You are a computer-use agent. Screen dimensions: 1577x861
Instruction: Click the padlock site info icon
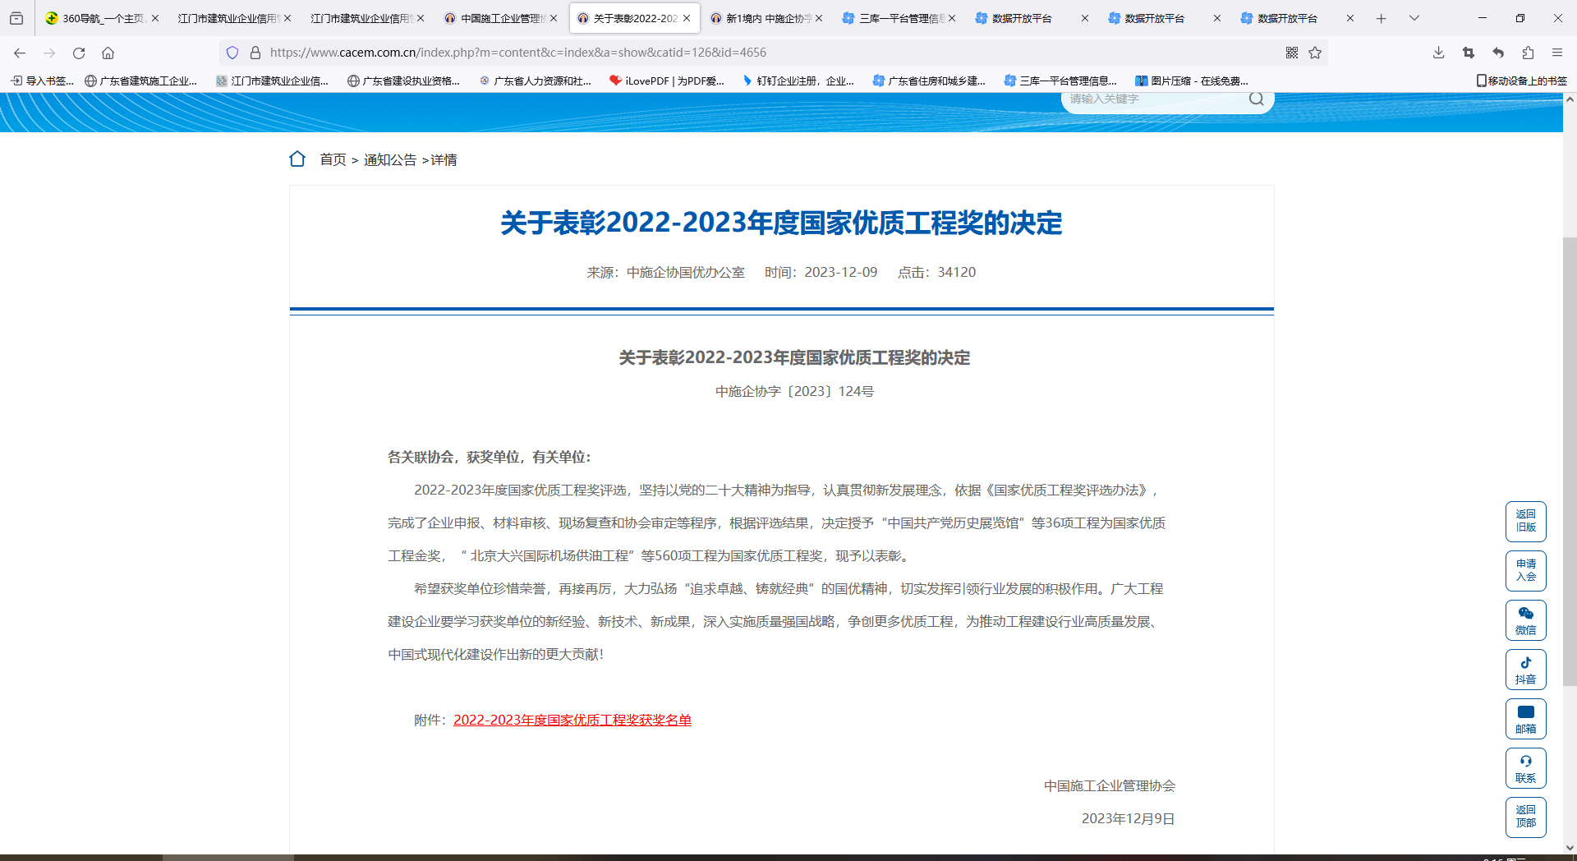click(255, 53)
